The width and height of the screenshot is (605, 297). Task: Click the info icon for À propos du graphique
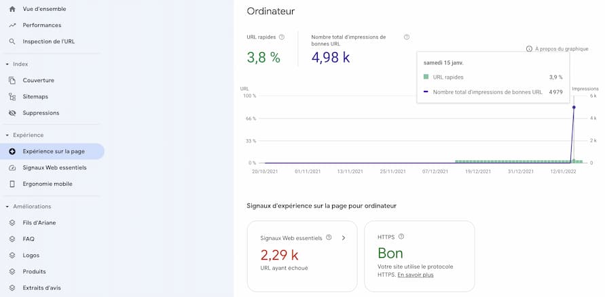click(529, 49)
